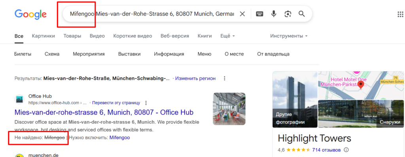Click inside the search text field
This screenshot has height=157, width=405.
(x=152, y=14)
